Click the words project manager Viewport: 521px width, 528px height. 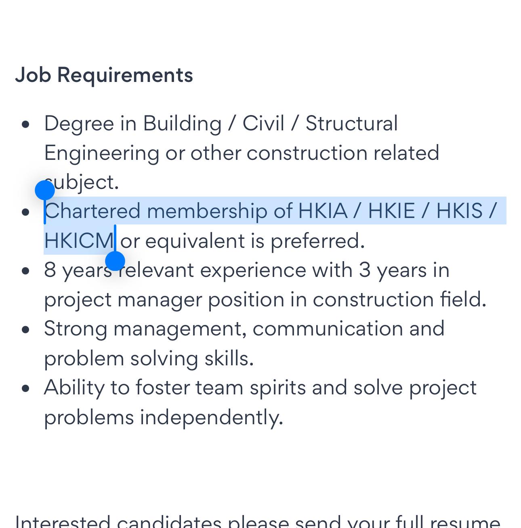[123, 300]
